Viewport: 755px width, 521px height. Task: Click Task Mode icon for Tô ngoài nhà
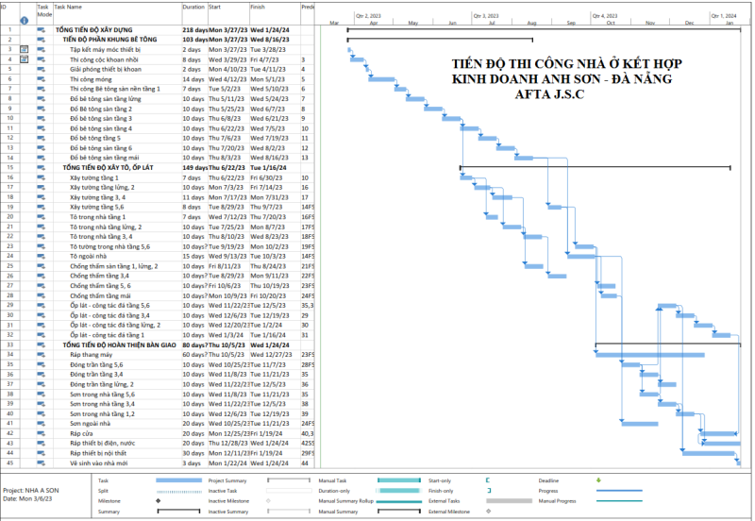pyautogui.click(x=41, y=256)
